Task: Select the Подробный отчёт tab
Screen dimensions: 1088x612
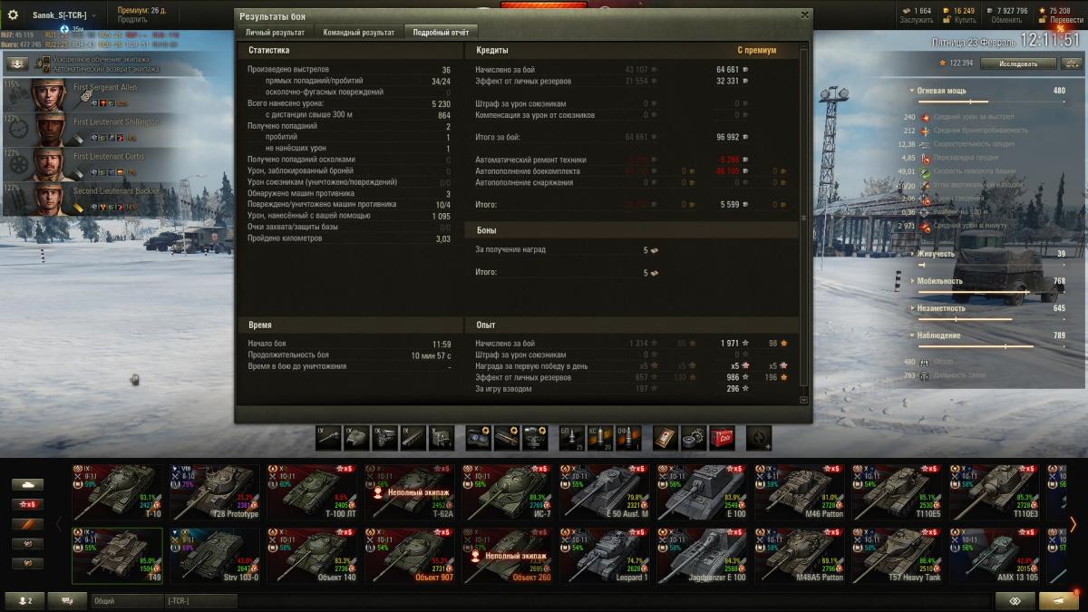Action: (x=441, y=32)
